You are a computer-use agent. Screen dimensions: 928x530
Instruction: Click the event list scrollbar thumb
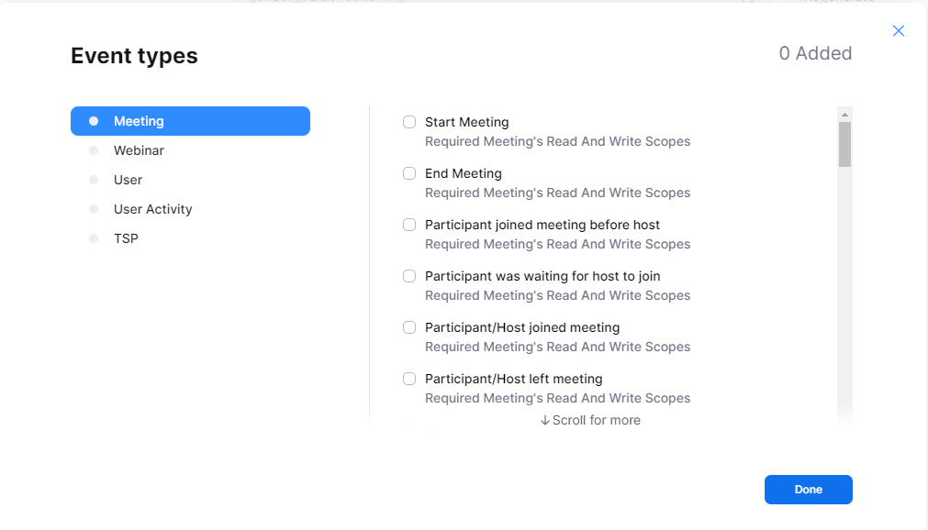tap(844, 144)
